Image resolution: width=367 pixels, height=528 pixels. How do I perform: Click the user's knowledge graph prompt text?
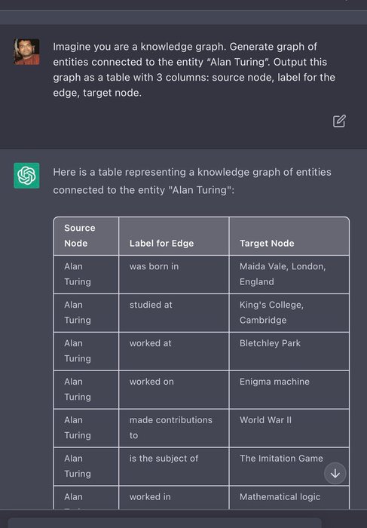(x=194, y=69)
